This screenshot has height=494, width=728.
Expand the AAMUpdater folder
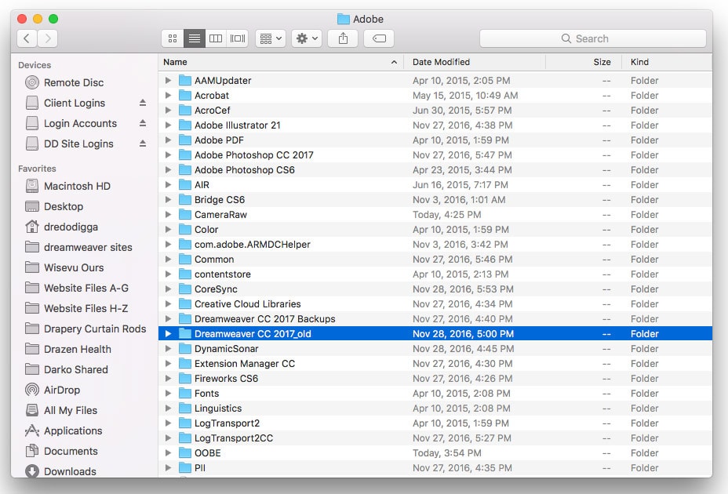pyautogui.click(x=168, y=80)
